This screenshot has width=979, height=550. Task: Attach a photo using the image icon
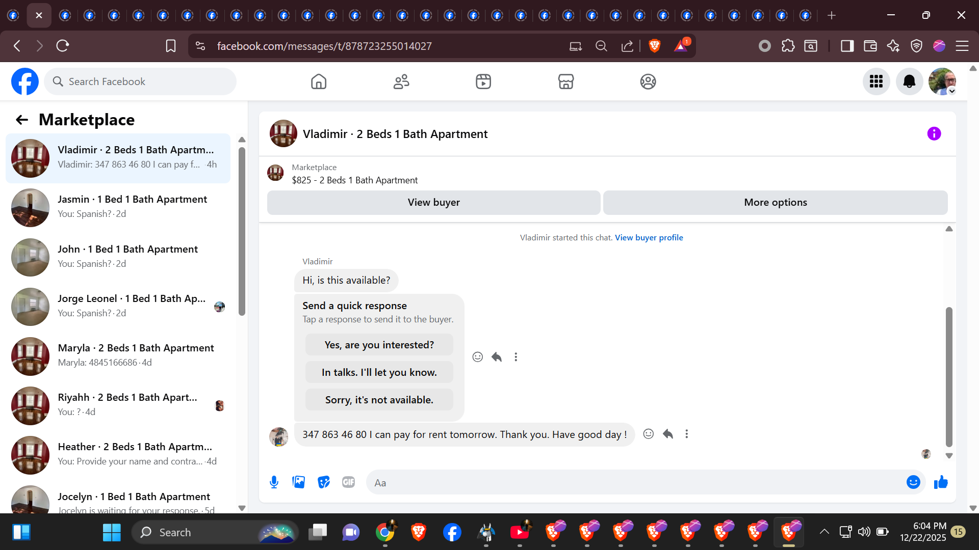tap(299, 482)
